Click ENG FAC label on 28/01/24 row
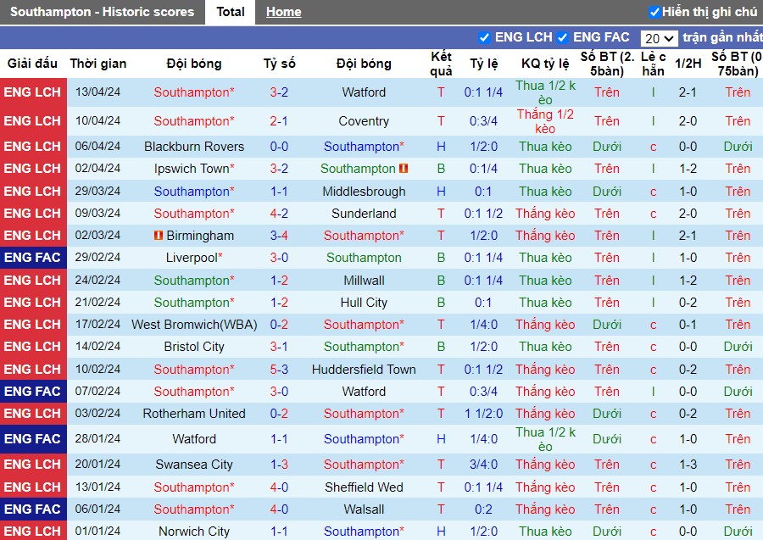763x540 pixels. coord(32,439)
